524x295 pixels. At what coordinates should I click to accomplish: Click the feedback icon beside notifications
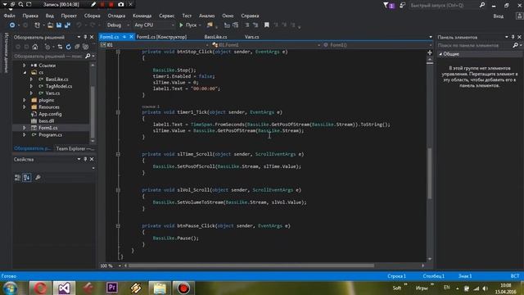point(402,5)
